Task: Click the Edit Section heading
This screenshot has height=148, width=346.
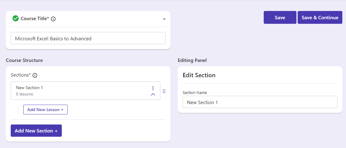Action: (x=199, y=75)
